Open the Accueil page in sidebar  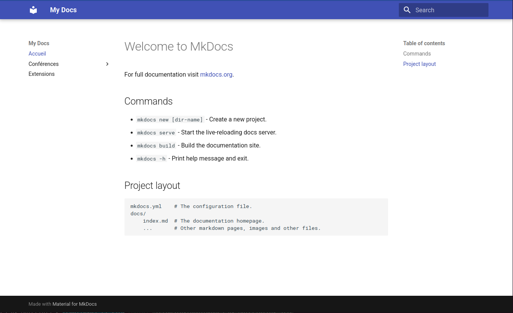(37, 54)
